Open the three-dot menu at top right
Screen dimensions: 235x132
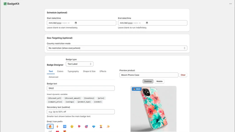[230, 4]
